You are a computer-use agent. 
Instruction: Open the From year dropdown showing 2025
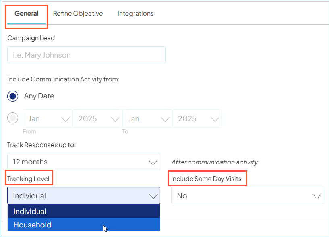[x=97, y=118]
